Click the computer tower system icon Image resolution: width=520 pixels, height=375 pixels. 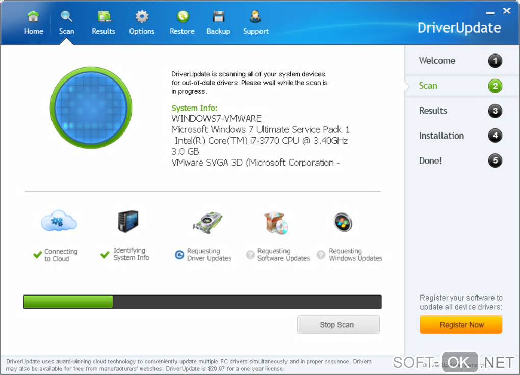pos(128,221)
